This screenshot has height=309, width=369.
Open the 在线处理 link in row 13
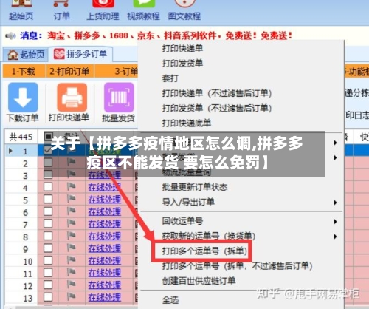[105, 297]
